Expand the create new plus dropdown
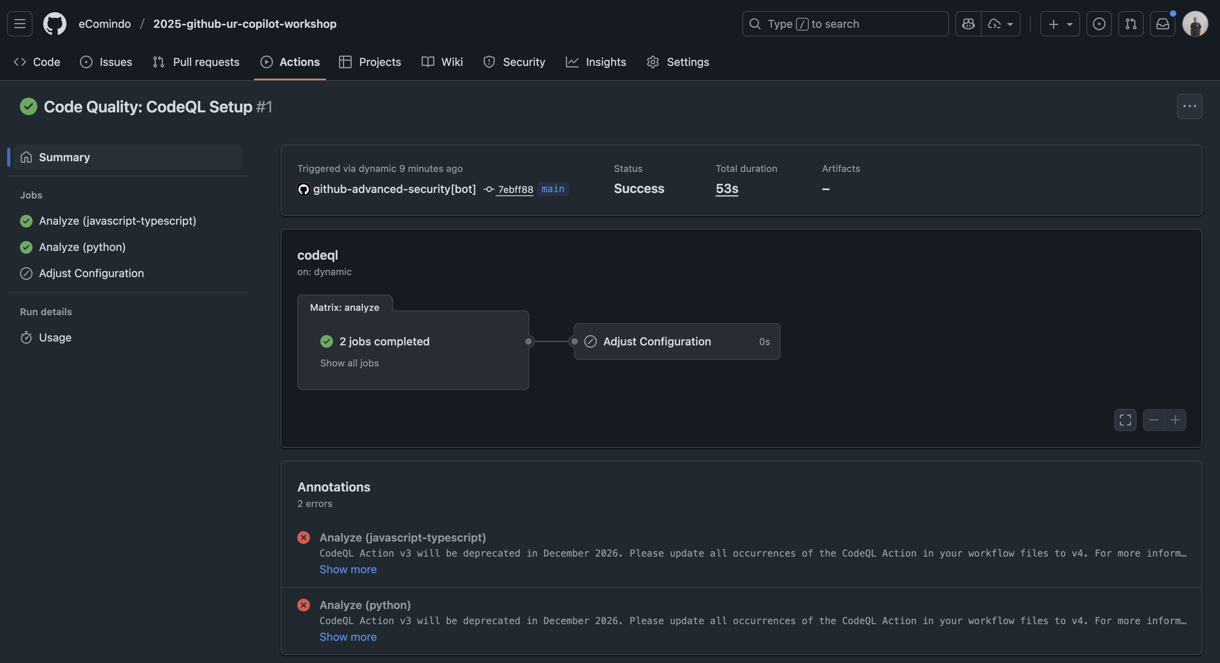Image resolution: width=1220 pixels, height=663 pixels. [1059, 24]
